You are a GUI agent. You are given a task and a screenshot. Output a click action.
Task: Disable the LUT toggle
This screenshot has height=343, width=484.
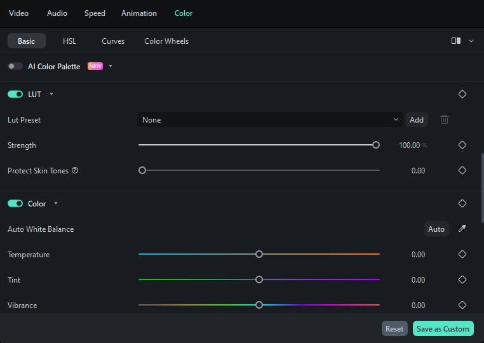tap(15, 94)
